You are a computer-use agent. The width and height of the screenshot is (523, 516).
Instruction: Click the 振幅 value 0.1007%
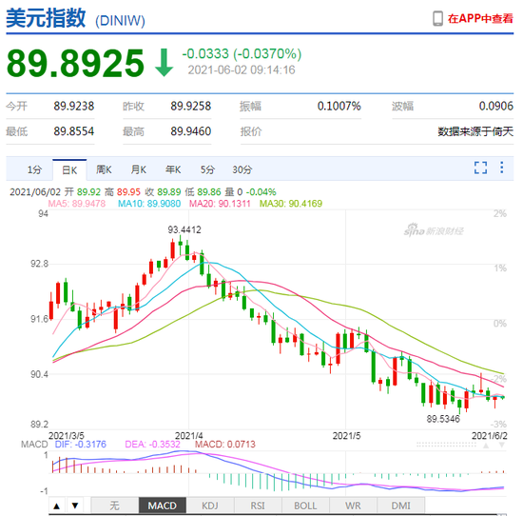pyautogui.click(x=339, y=107)
